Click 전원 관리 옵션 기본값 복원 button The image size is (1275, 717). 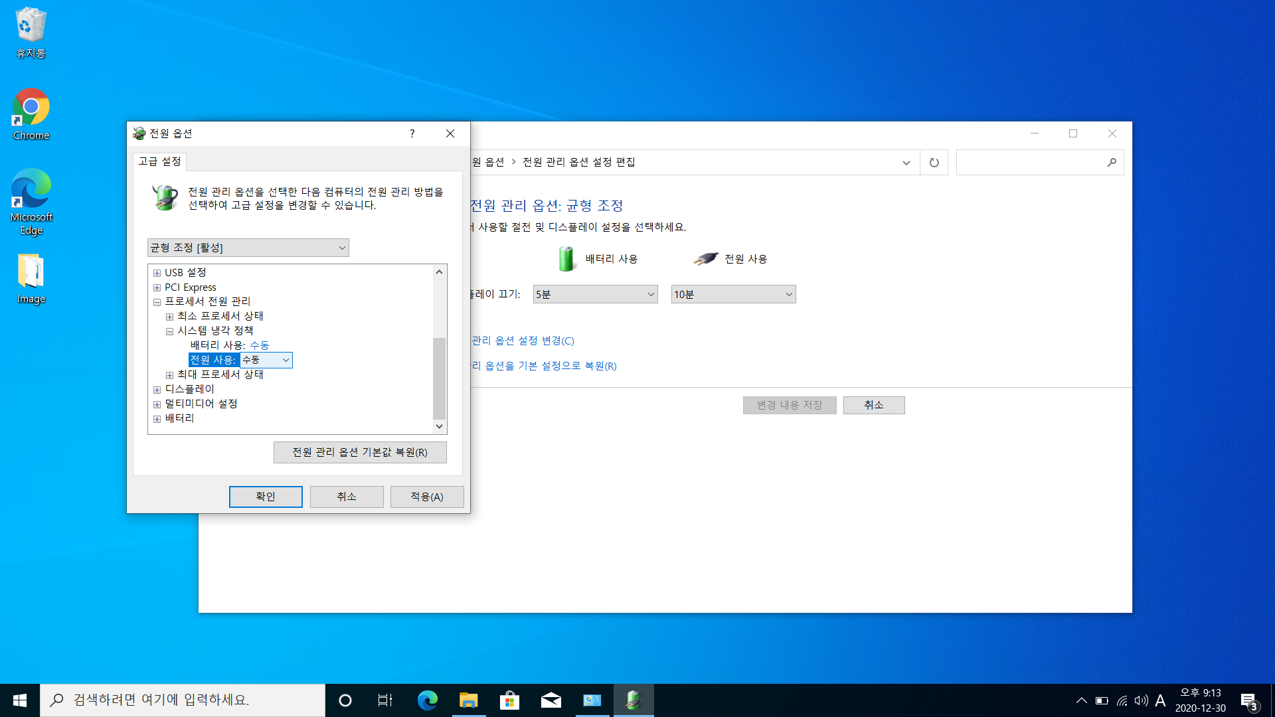[360, 452]
